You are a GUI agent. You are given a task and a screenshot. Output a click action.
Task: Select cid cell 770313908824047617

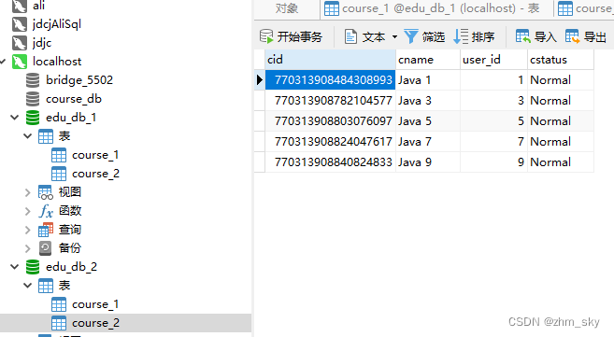(x=330, y=142)
